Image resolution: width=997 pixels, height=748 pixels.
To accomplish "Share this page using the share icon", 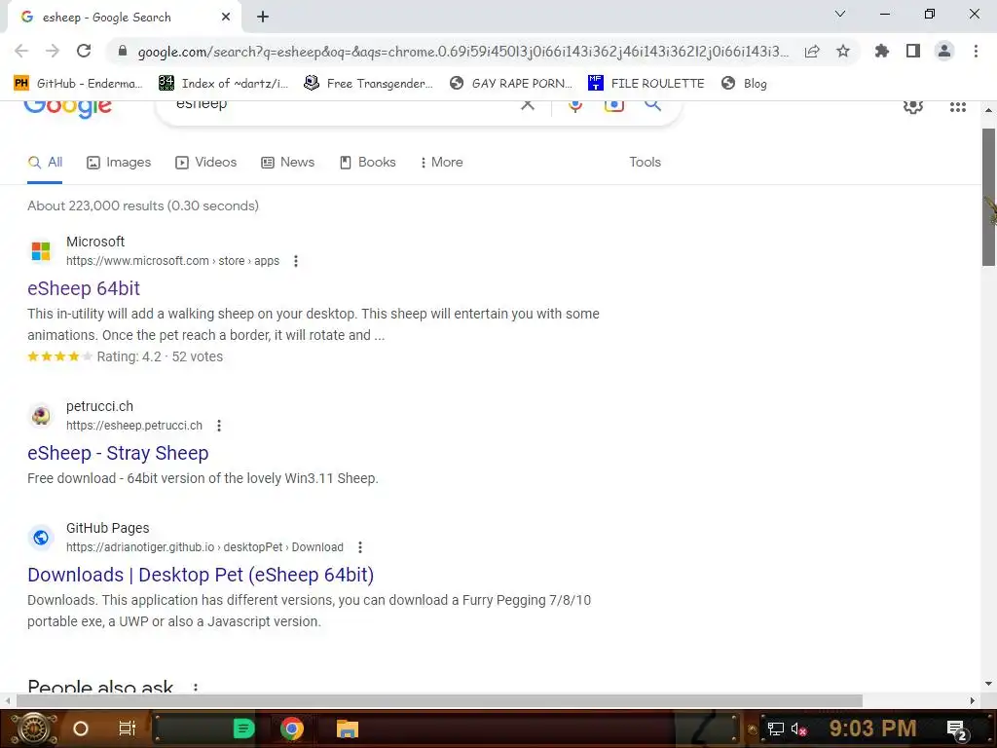I will pos(812,52).
